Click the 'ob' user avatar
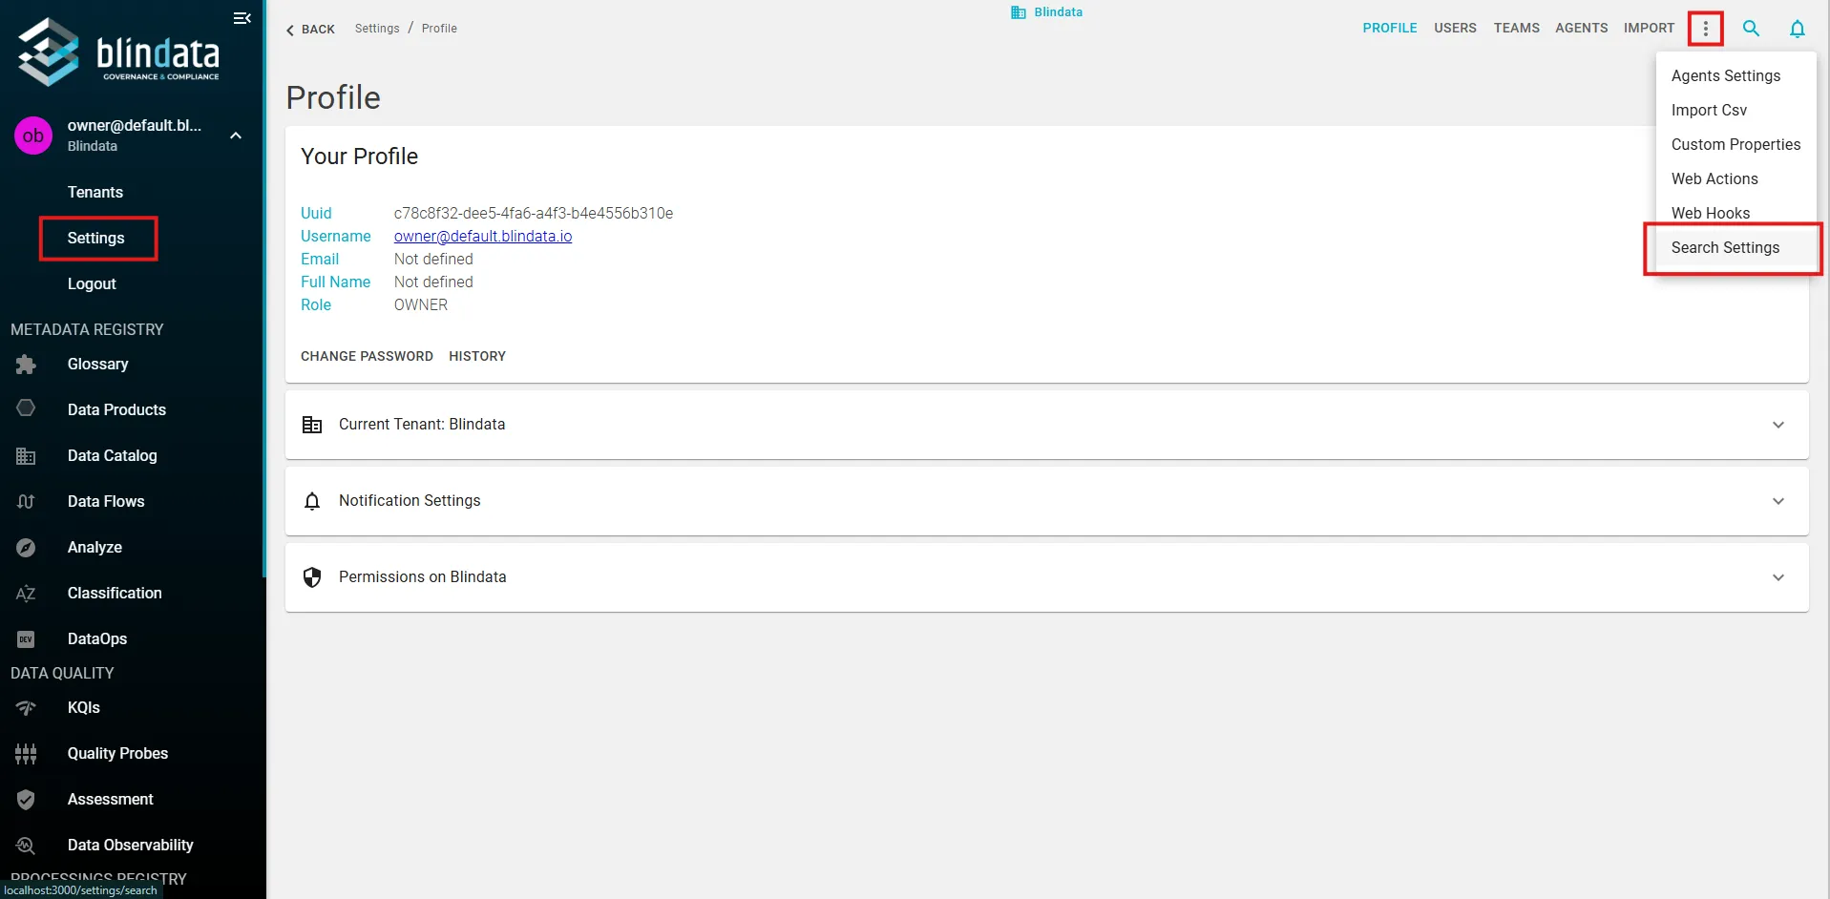The image size is (1830, 899). pyautogui.click(x=33, y=136)
